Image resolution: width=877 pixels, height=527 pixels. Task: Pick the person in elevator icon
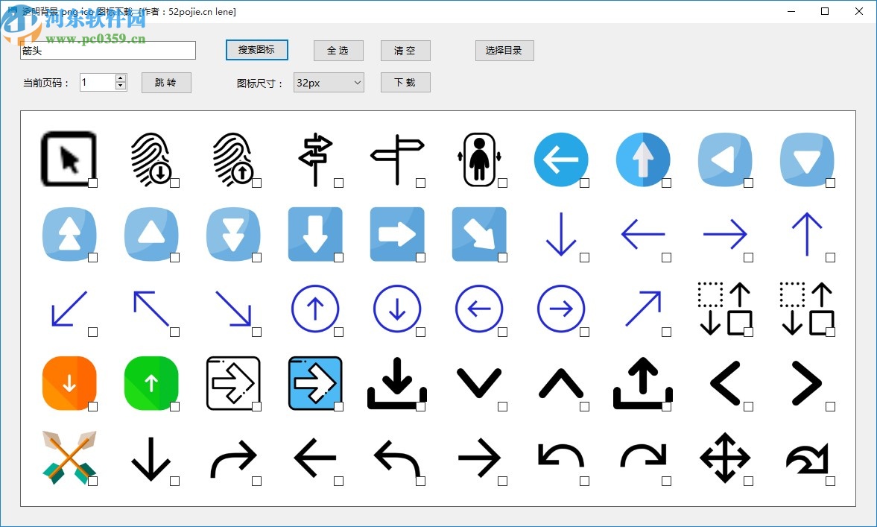click(x=479, y=159)
